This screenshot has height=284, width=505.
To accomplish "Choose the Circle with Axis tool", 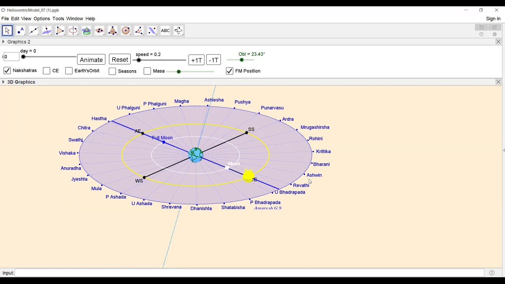I will pyautogui.click(x=73, y=30).
